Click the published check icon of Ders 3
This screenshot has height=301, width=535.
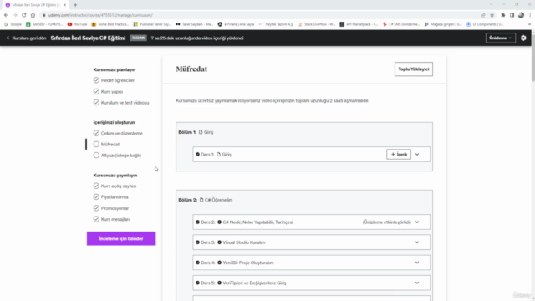pos(197,242)
